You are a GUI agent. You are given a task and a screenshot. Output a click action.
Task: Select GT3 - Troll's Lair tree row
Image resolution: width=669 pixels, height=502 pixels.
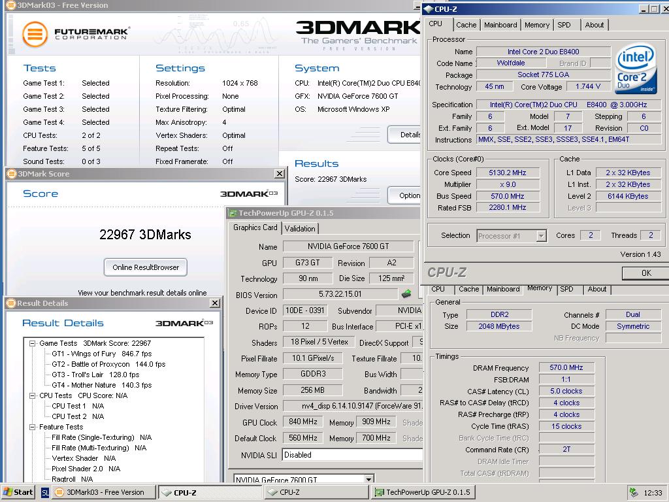coord(95,375)
